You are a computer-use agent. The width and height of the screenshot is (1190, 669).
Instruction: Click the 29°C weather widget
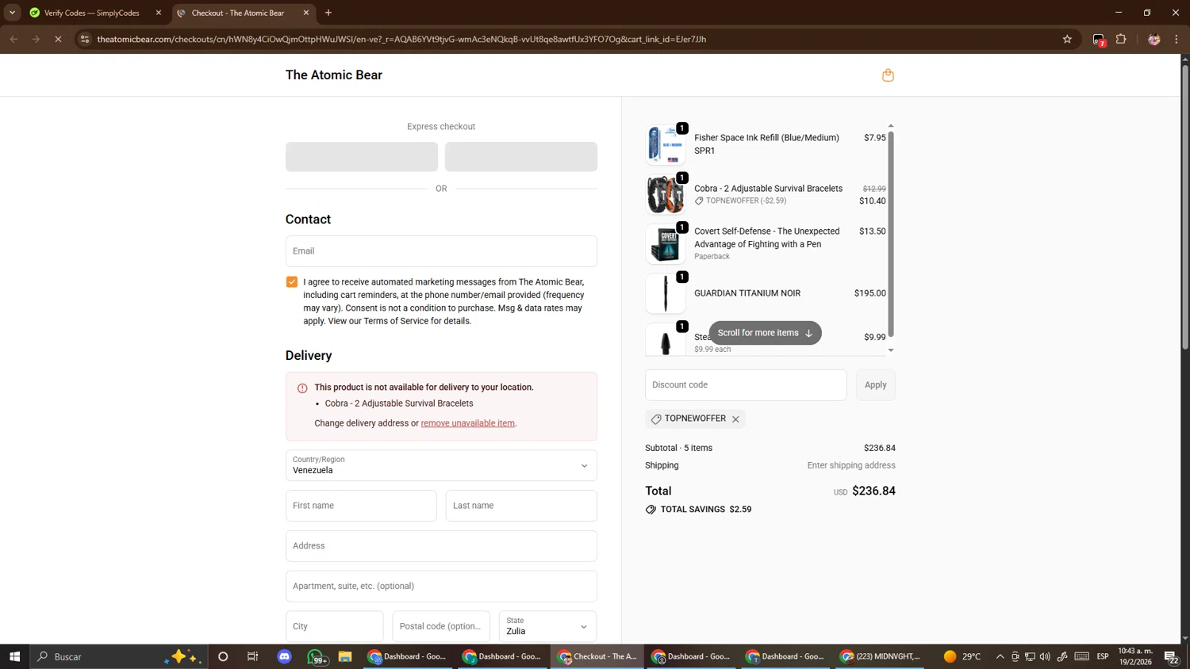962,656
